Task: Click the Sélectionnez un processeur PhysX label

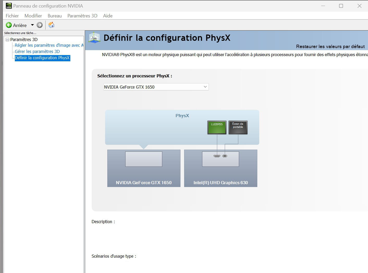Action: click(x=135, y=76)
